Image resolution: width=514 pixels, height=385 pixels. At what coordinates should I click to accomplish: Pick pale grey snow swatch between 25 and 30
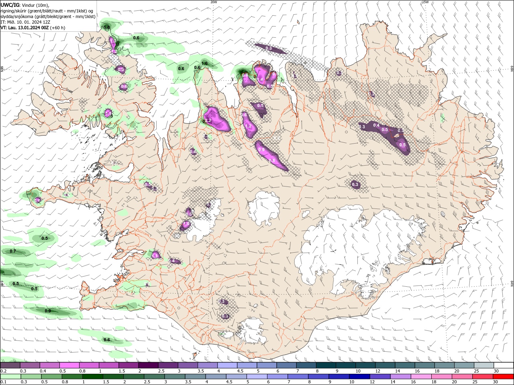(484, 365)
